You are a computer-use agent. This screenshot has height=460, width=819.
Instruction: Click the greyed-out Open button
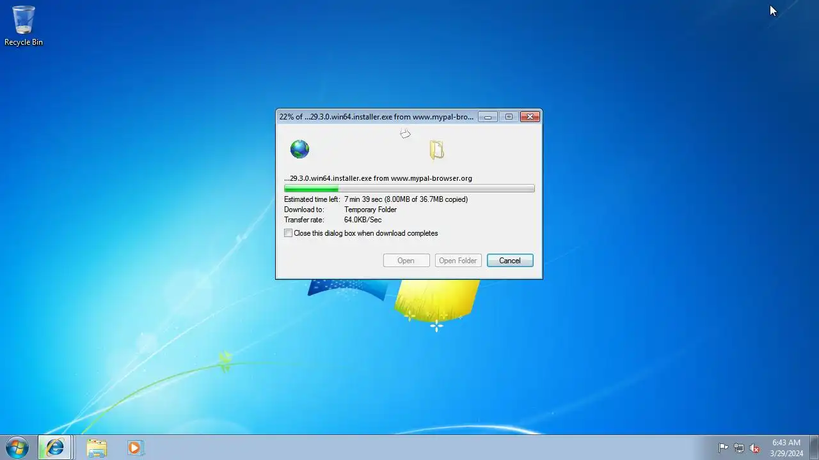tap(406, 261)
